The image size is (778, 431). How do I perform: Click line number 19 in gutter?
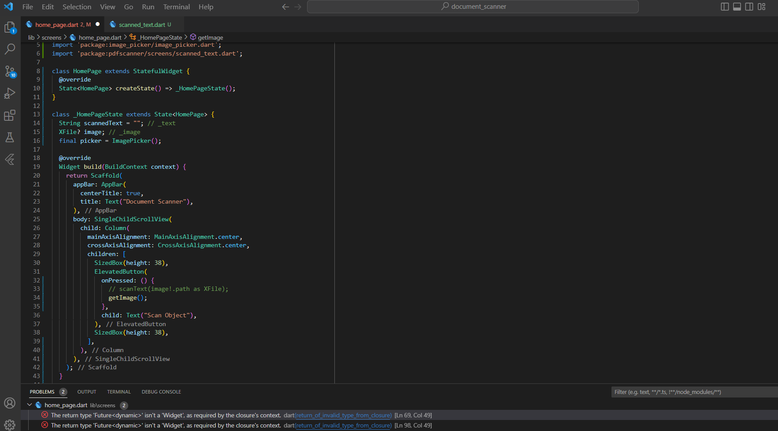click(x=37, y=167)
